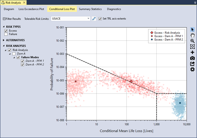Collapse the Filter Results section
Screen dimensions: 197x138
(x=4, y=19)
